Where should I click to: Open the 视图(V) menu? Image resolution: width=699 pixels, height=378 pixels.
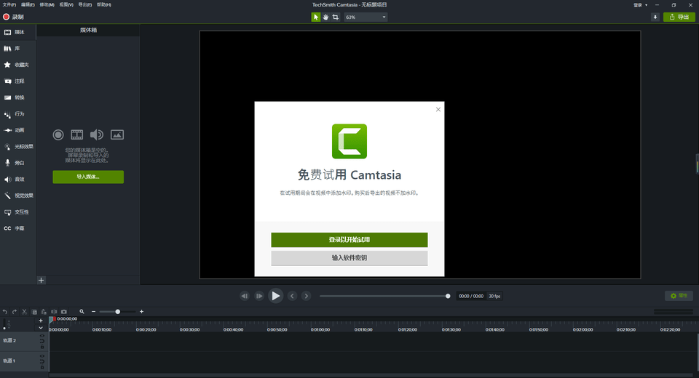(66, 5)
